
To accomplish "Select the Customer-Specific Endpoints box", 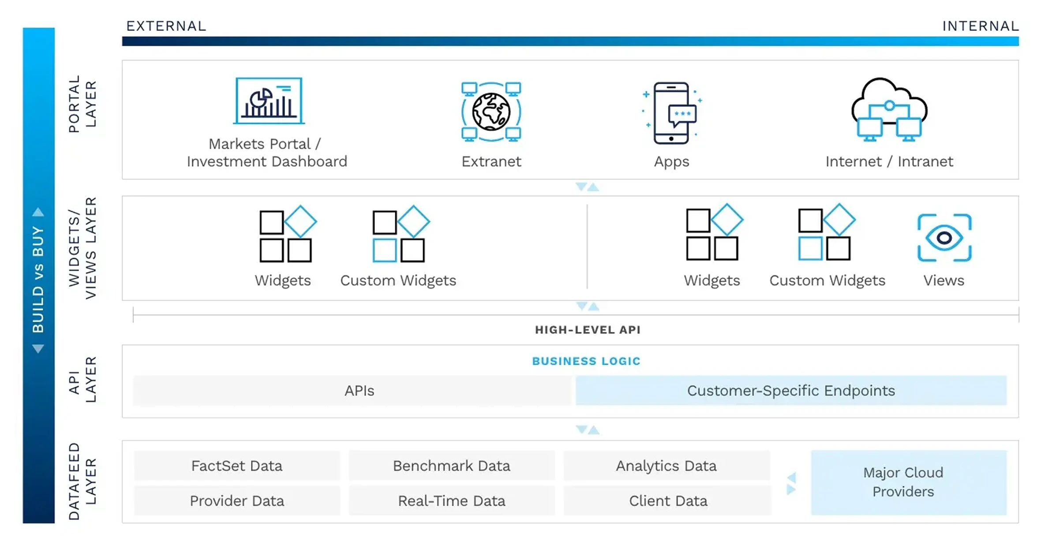I will pos(791,391).
